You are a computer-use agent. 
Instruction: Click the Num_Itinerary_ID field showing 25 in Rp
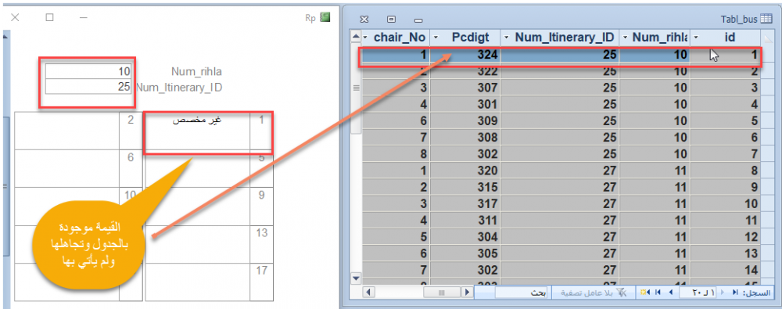pos(89,86)
